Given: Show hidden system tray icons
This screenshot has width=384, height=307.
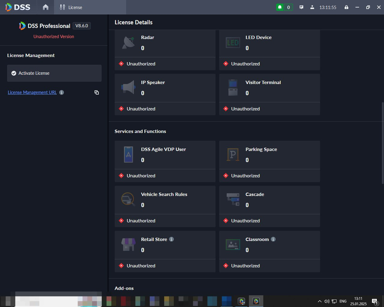Looking at the screenshot, I should 320,301.
